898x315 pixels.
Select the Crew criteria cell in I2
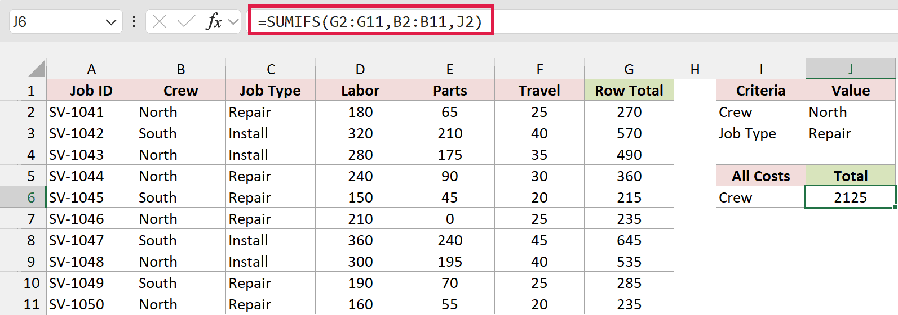(x=761, y=112)
